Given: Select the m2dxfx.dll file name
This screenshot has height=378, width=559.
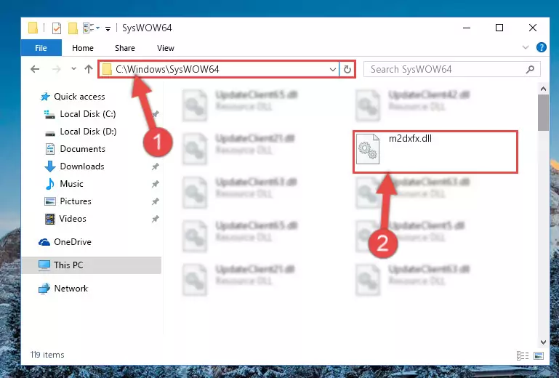Looking at the screenshot, I should point(410,138).
